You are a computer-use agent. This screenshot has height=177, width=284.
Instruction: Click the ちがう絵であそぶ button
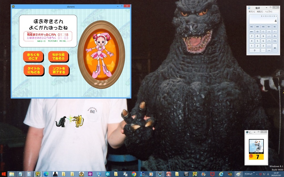[58, 57]
